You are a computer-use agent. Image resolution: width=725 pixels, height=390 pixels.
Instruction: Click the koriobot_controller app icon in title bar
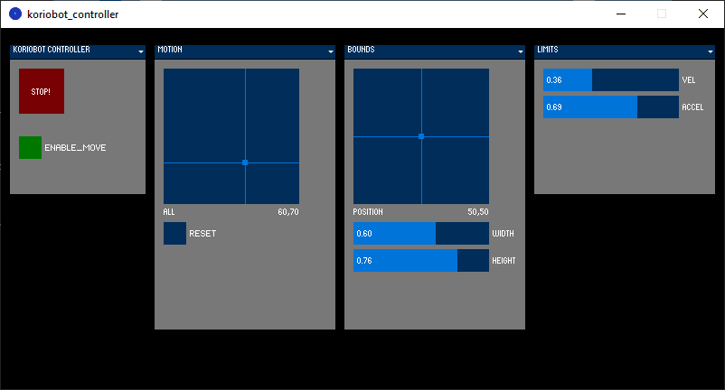tap(15, 14)
